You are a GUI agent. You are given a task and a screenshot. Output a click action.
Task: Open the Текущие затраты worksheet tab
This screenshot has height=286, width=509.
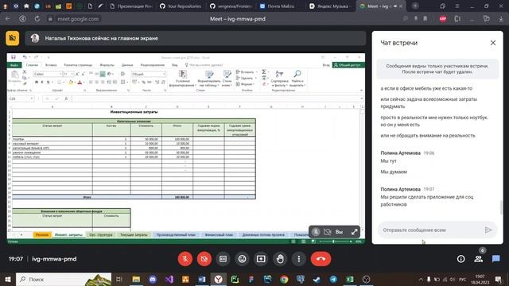134,235
